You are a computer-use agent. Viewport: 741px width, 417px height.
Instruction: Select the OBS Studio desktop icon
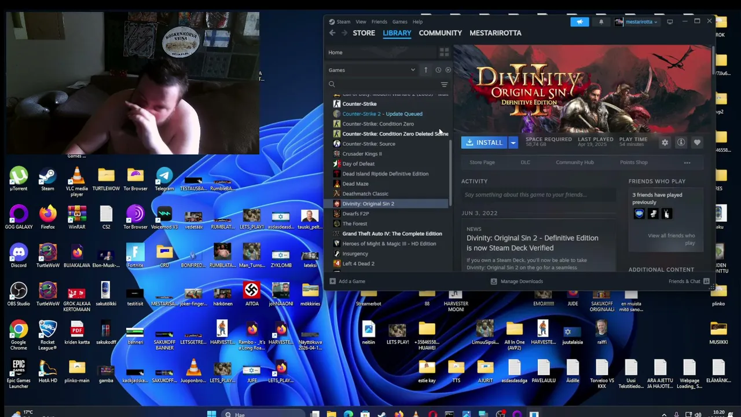[19, 294]
